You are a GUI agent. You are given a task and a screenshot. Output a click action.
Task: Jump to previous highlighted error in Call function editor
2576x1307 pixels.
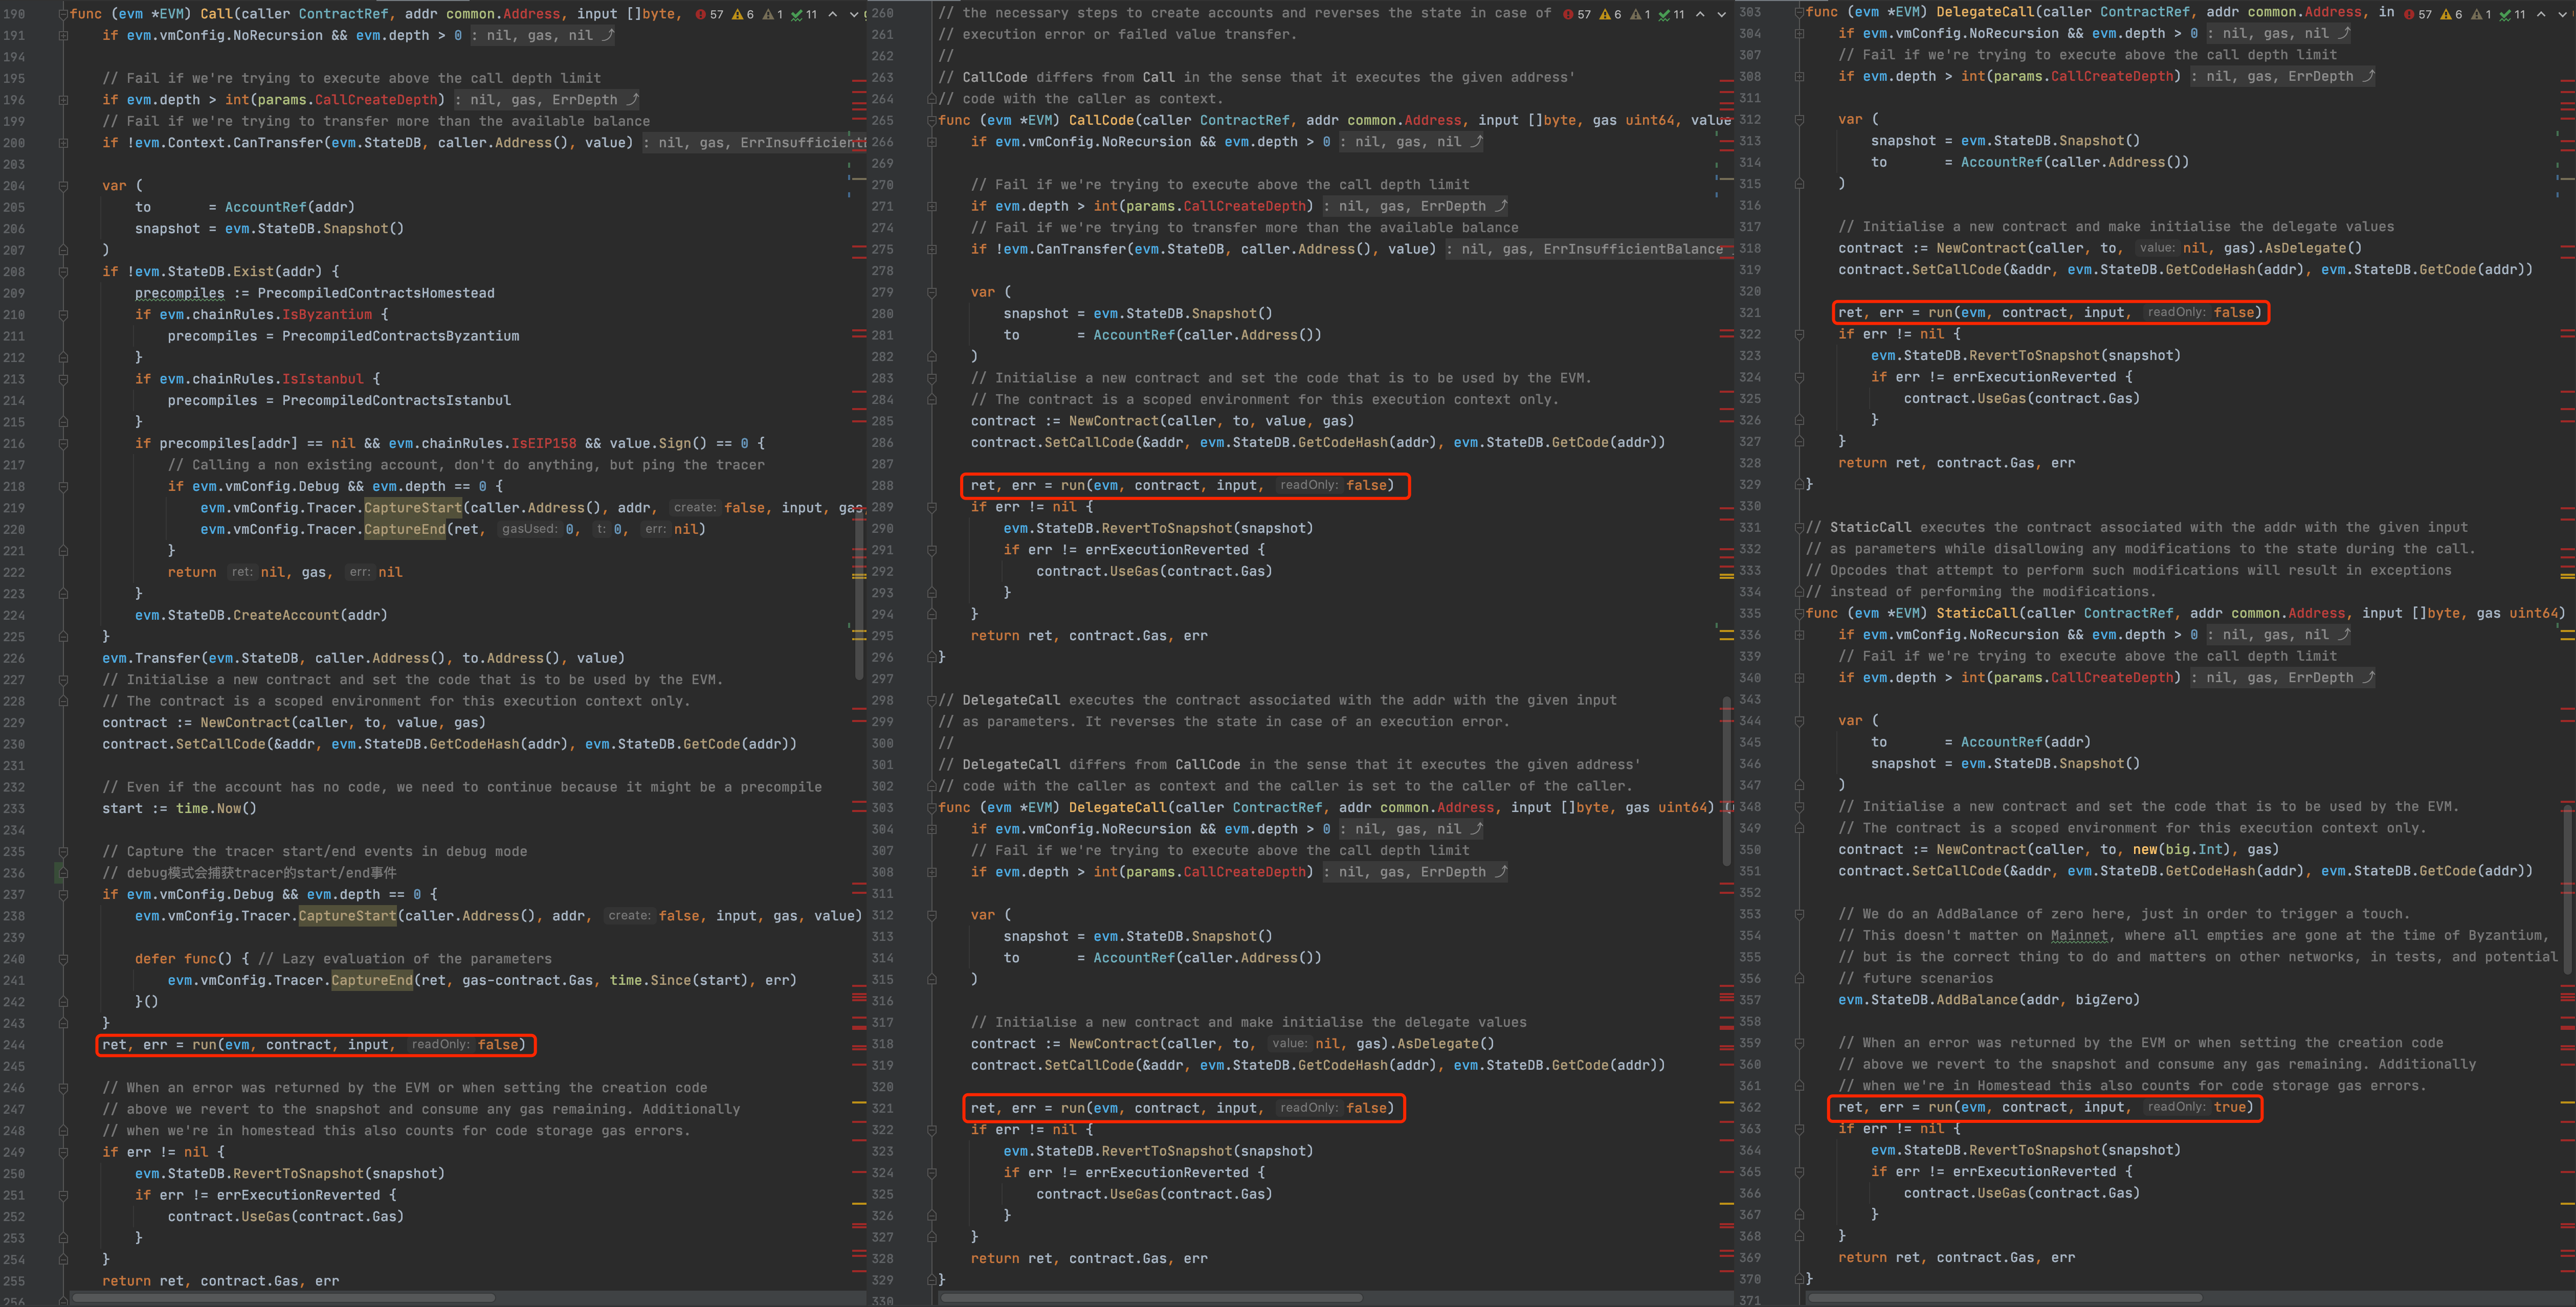[832, 14]
